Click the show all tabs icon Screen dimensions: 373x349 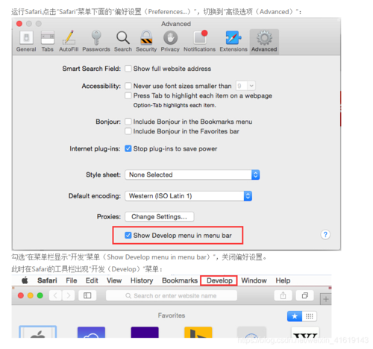click(x=304, y=295)
